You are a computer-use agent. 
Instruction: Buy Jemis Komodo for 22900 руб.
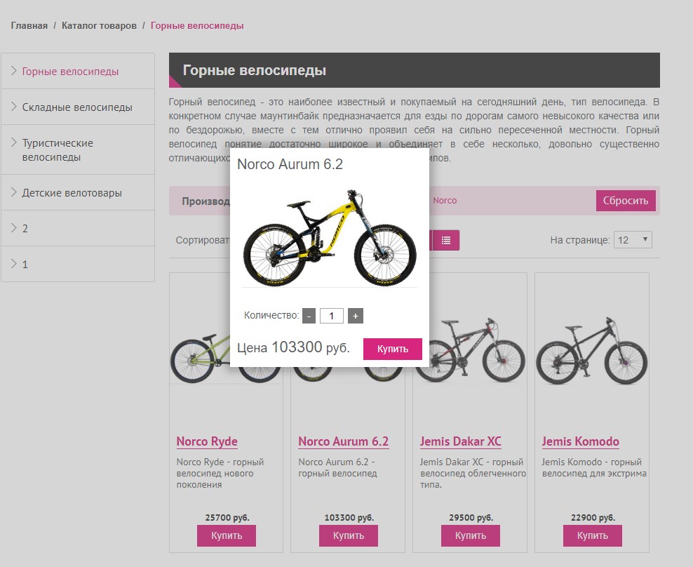592,535
